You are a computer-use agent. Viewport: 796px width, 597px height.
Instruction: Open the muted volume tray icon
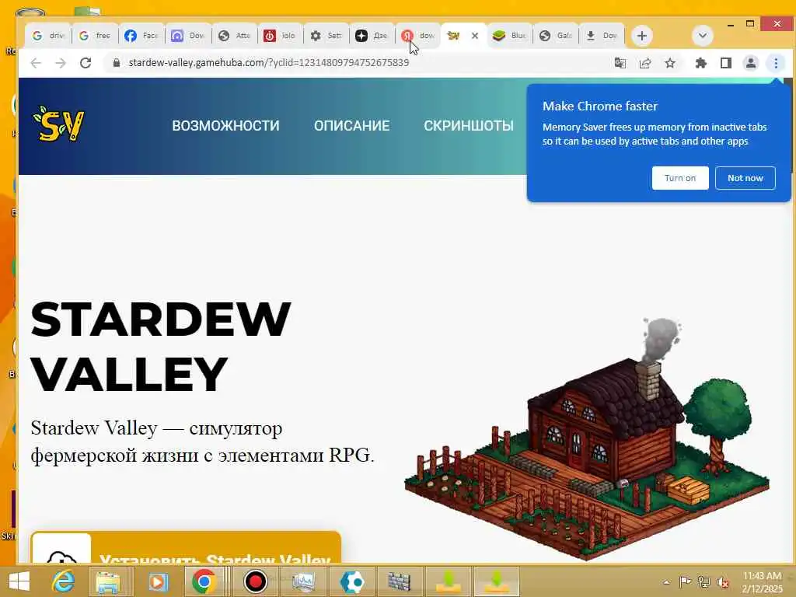[723, 581]
